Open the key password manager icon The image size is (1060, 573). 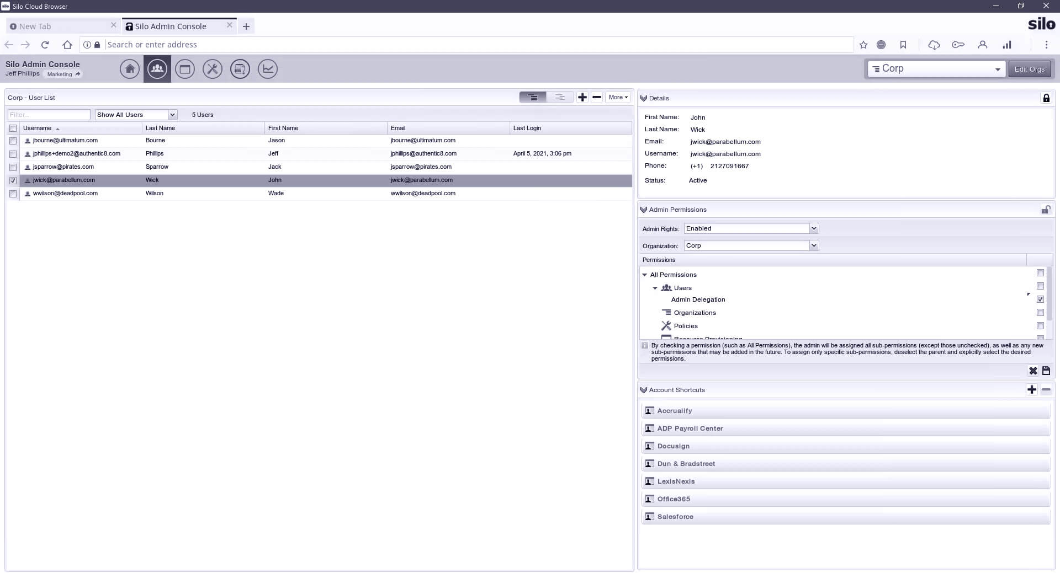(958, 45)
